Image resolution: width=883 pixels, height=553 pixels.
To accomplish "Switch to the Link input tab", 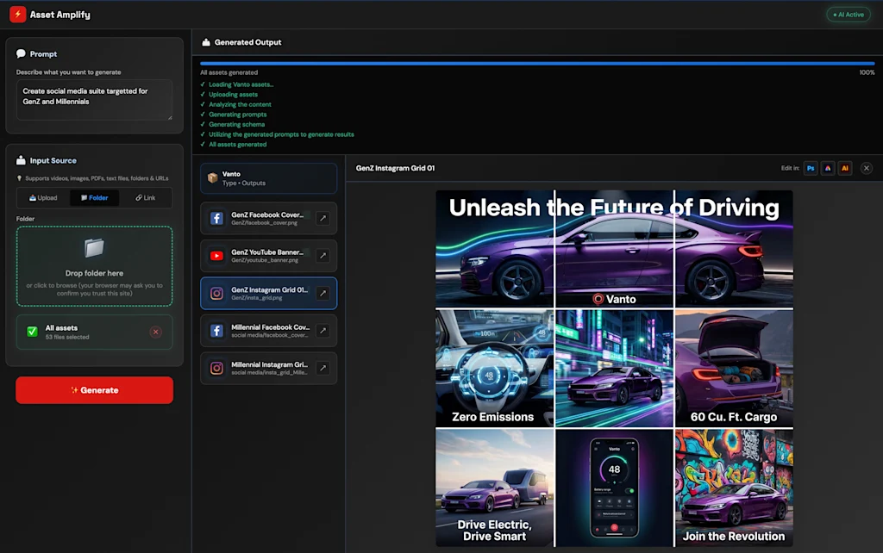I will pyautogui.click(x=145, y=198).
